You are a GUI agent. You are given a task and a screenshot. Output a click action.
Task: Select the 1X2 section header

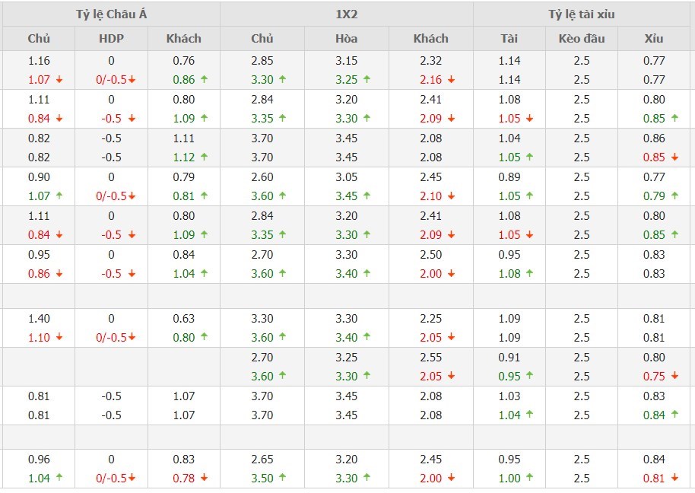click(x=347, y=14)
